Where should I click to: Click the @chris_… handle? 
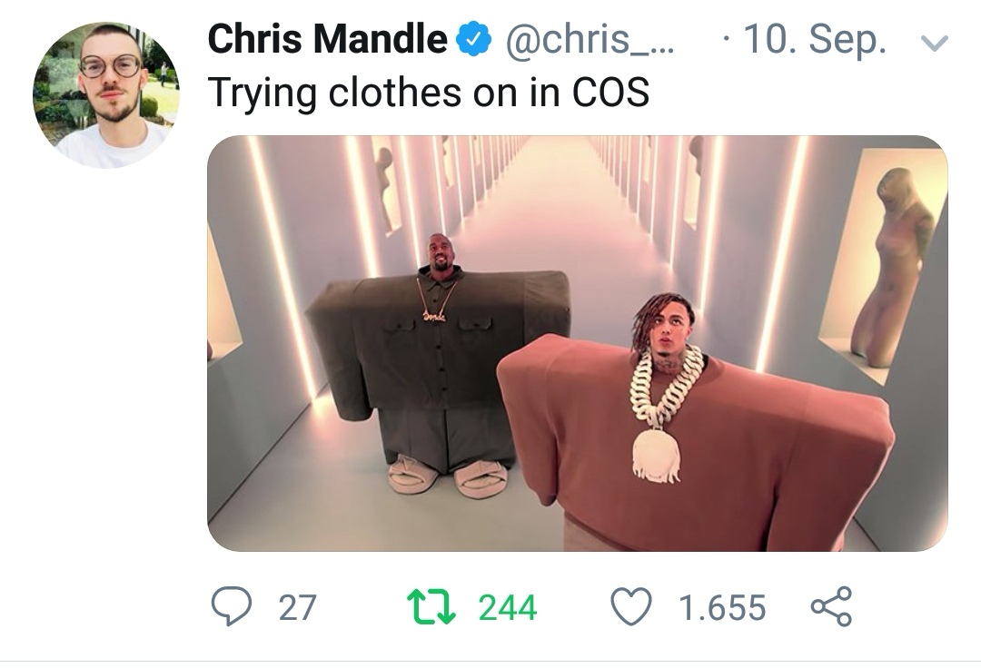[590, 39]
